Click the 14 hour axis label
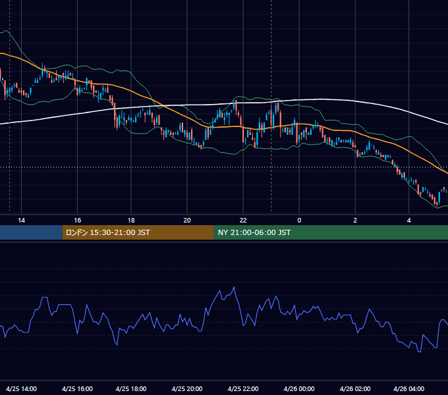Screen dimensions: 448x395 click(22, 221)
